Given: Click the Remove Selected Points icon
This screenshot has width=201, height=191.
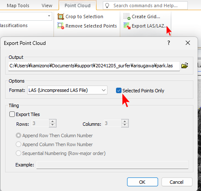Looking at the screenshot, I should [61, 26].
